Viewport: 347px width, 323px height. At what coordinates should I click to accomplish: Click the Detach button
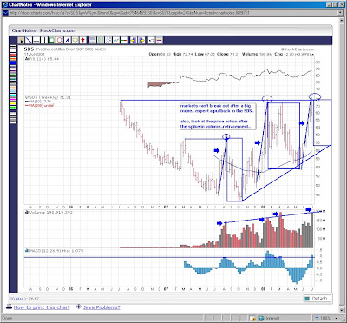317,299
